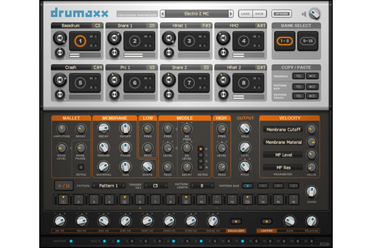
Task: Select the first Pattern Bar button
Action: click(x=247, y=185)
